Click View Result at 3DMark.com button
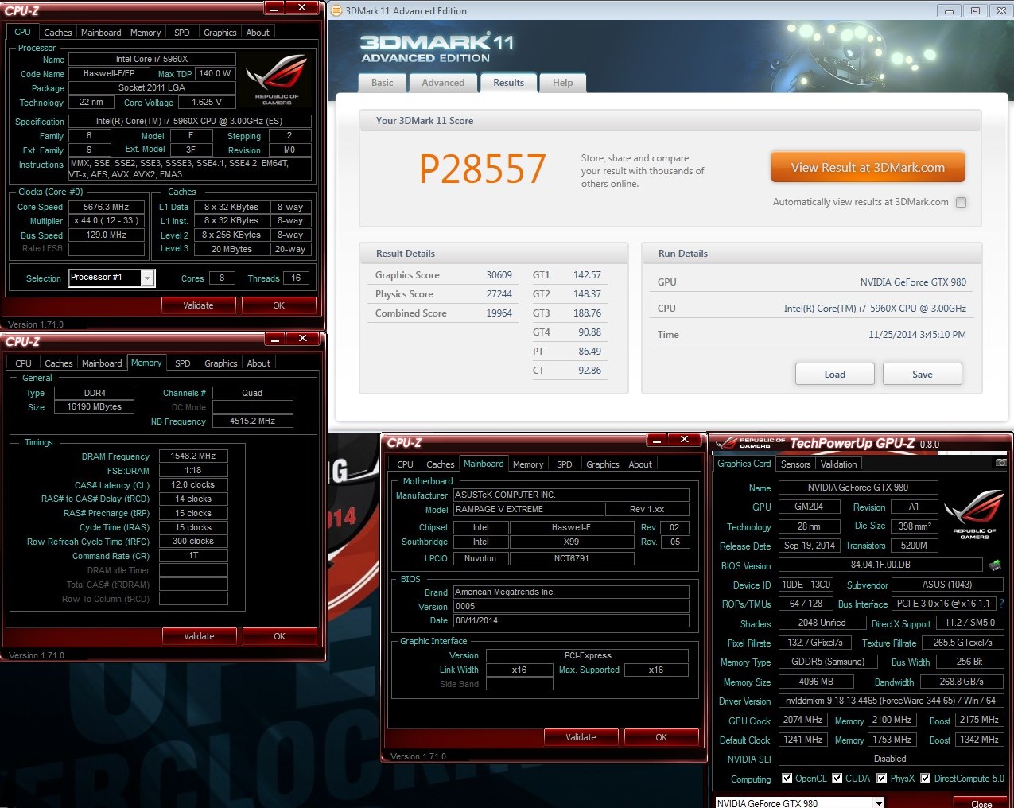Screen dimensions: 1014x808 (868, 168)
